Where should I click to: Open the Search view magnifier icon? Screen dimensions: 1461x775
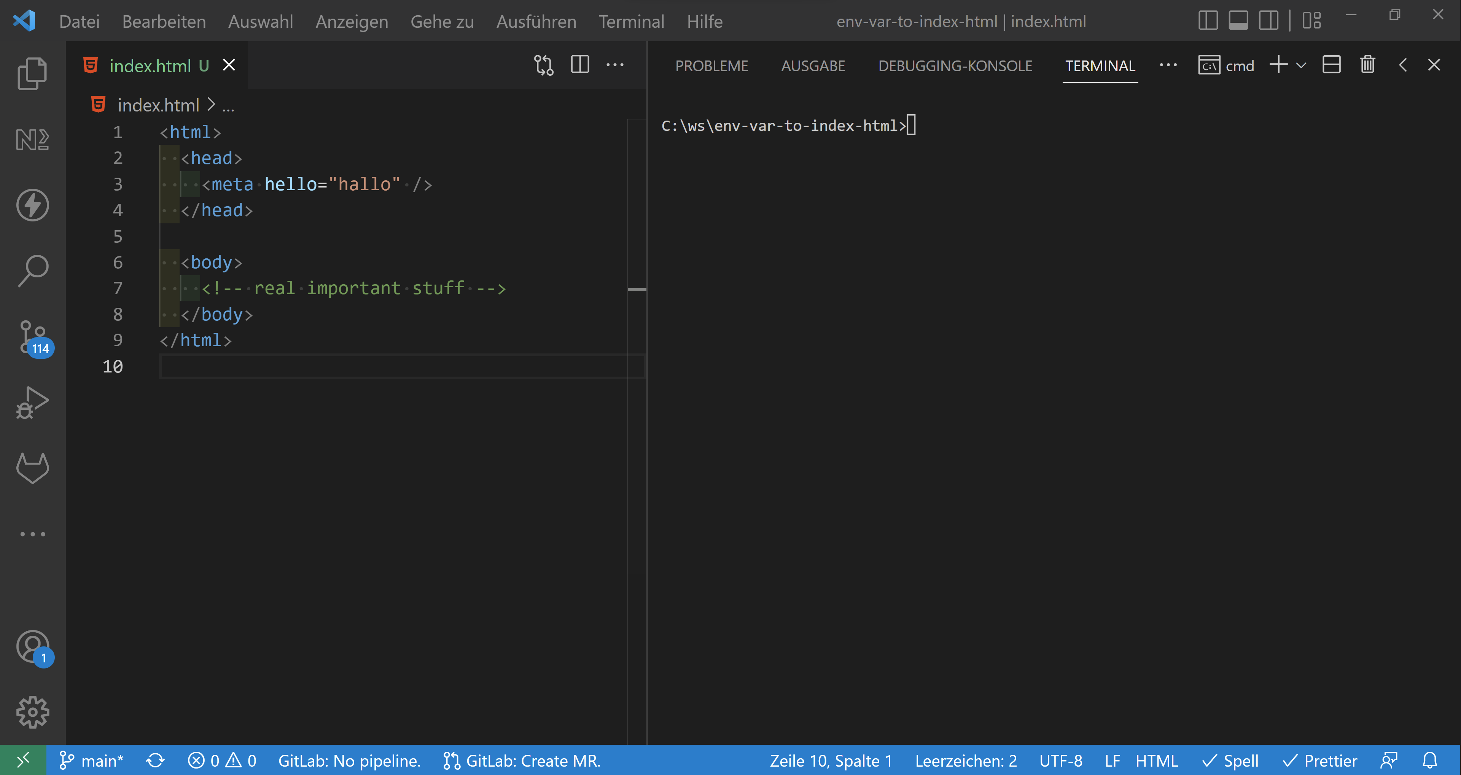(32, 271)
